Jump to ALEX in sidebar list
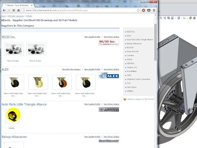Image resolution: width=197 pixels, height=148 pixels. pos(129,36)
